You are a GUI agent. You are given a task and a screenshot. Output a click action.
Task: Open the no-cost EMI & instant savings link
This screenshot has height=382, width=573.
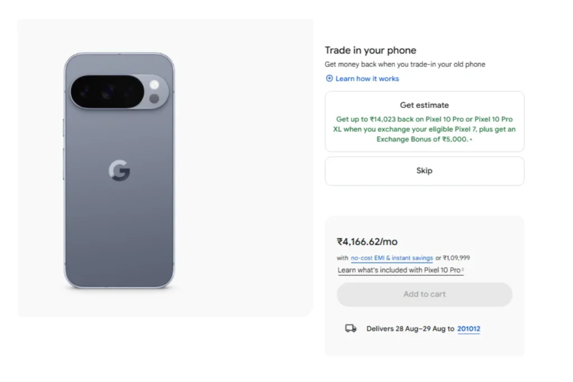(392, 258)
